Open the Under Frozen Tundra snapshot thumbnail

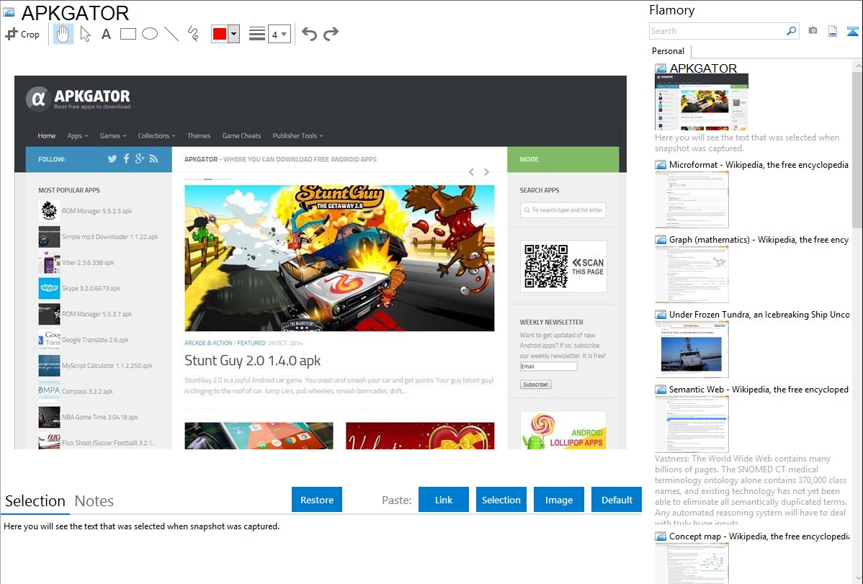[x=692, y=349]
